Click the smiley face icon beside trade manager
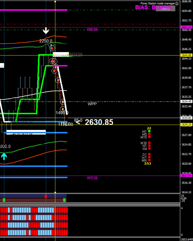The height and width of the screenshot is (241, 193). click(x=177, y=3)
